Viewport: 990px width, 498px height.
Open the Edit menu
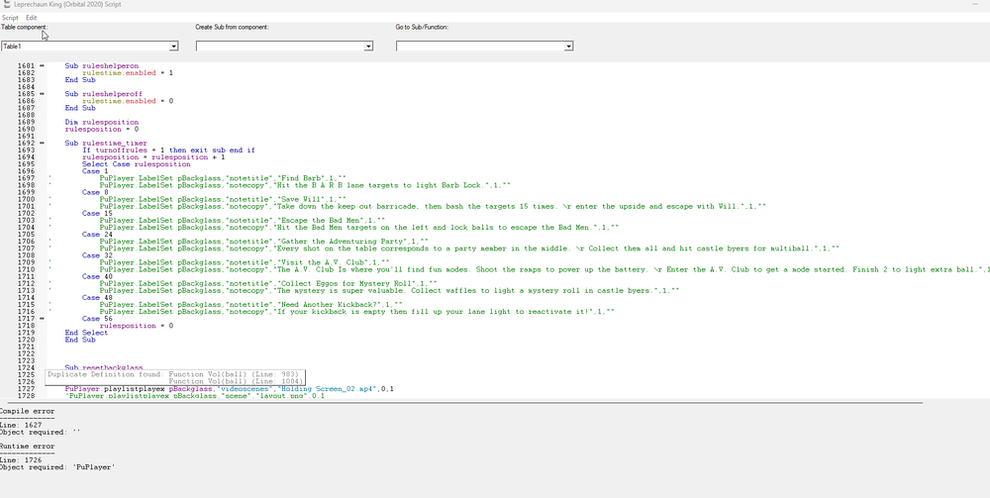click(x=31, y=18)
